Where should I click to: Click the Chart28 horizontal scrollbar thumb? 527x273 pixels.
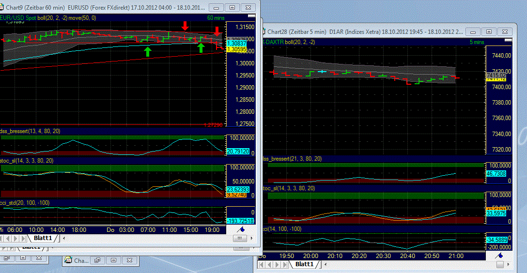500,265
